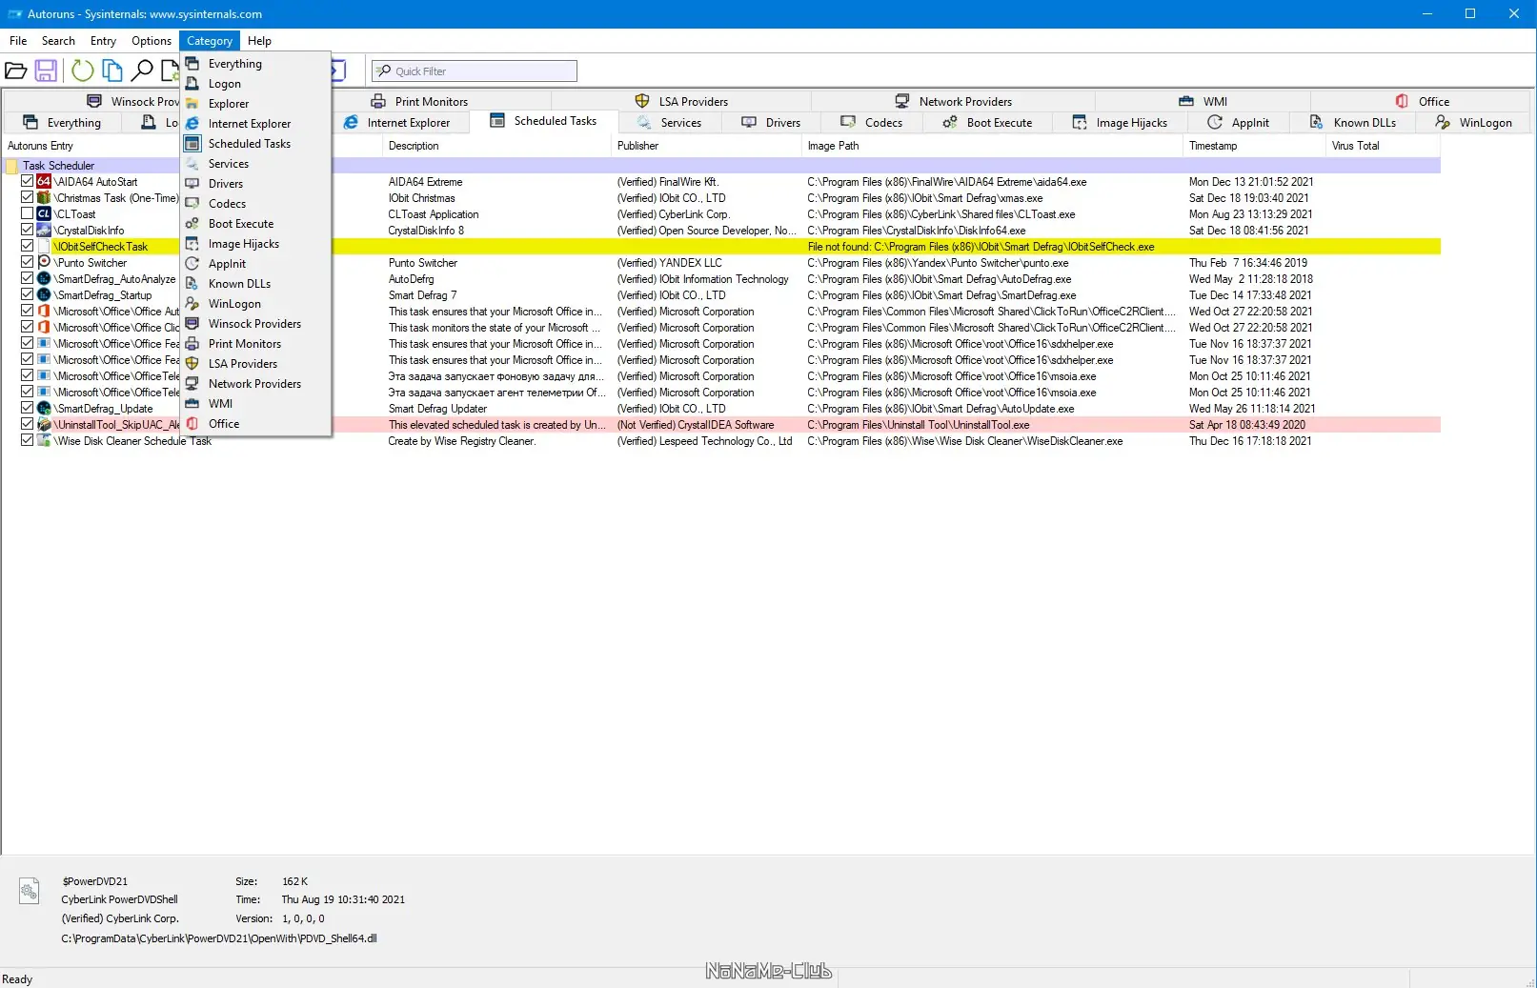
Task: Click the Autoruns Entry column header
Action: click(x=91, y=146)
